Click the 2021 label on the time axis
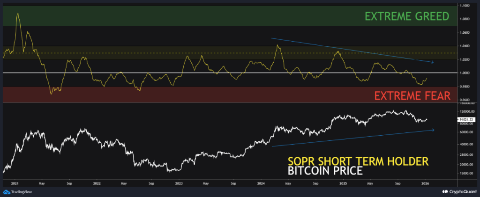The width and height of the screenshot is (480, 197). coord(14,183)
